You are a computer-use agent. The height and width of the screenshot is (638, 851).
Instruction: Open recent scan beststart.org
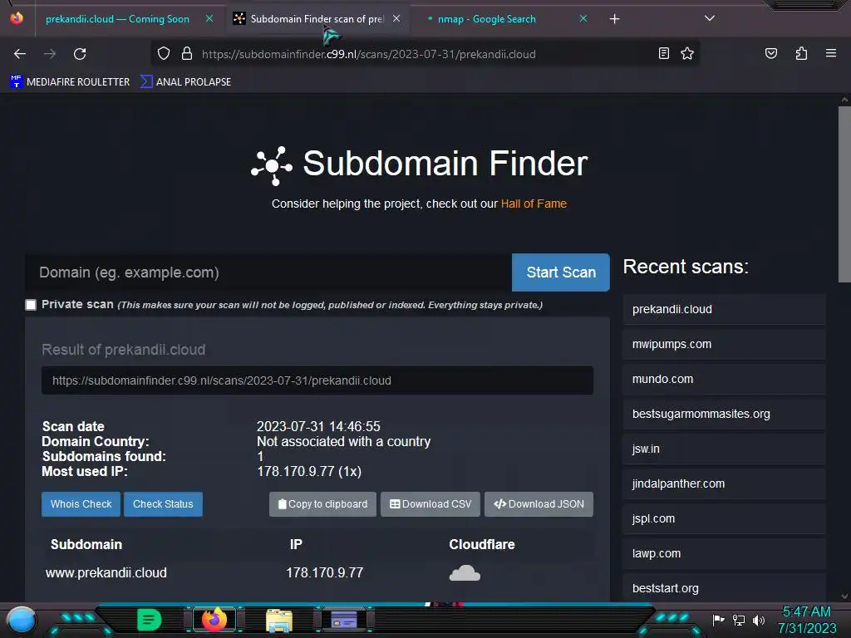point(724,588)
